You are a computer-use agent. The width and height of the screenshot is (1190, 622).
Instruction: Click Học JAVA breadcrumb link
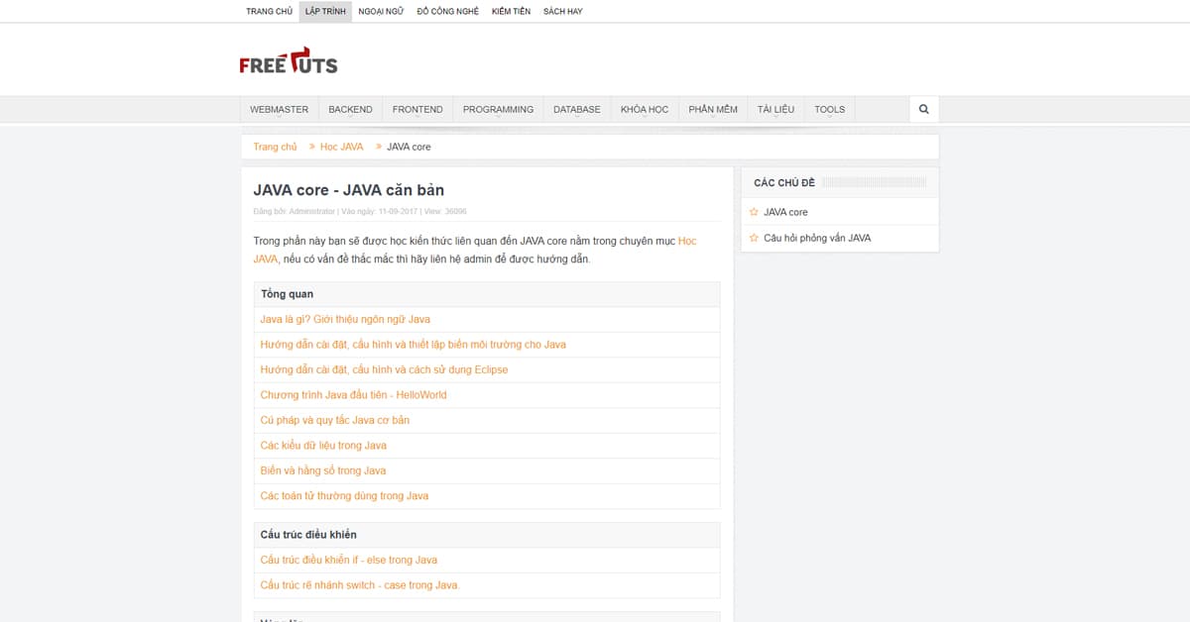[341, 147]
